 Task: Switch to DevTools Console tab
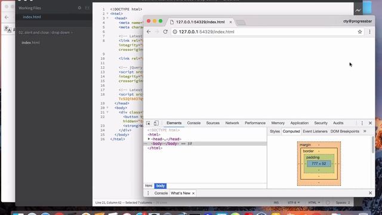[x=193, y=123]
